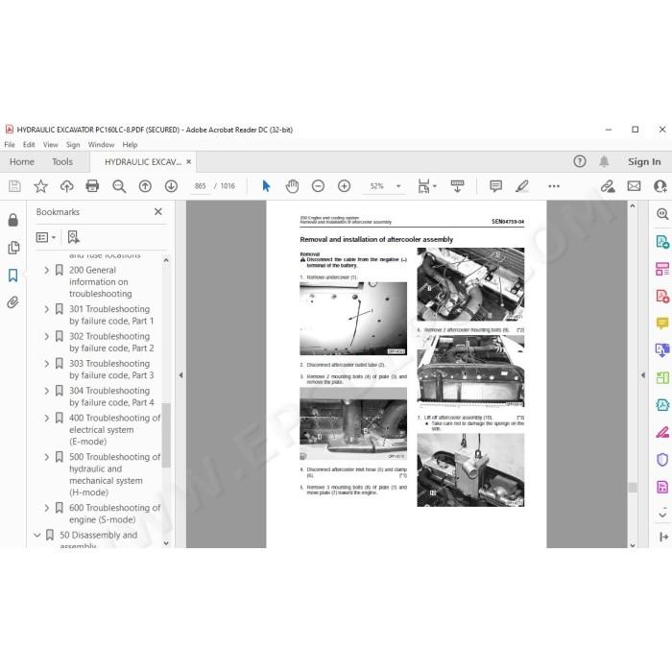Screen dimensions: 672x672
Task: Open more tools ellipsis
Action: 554,186
